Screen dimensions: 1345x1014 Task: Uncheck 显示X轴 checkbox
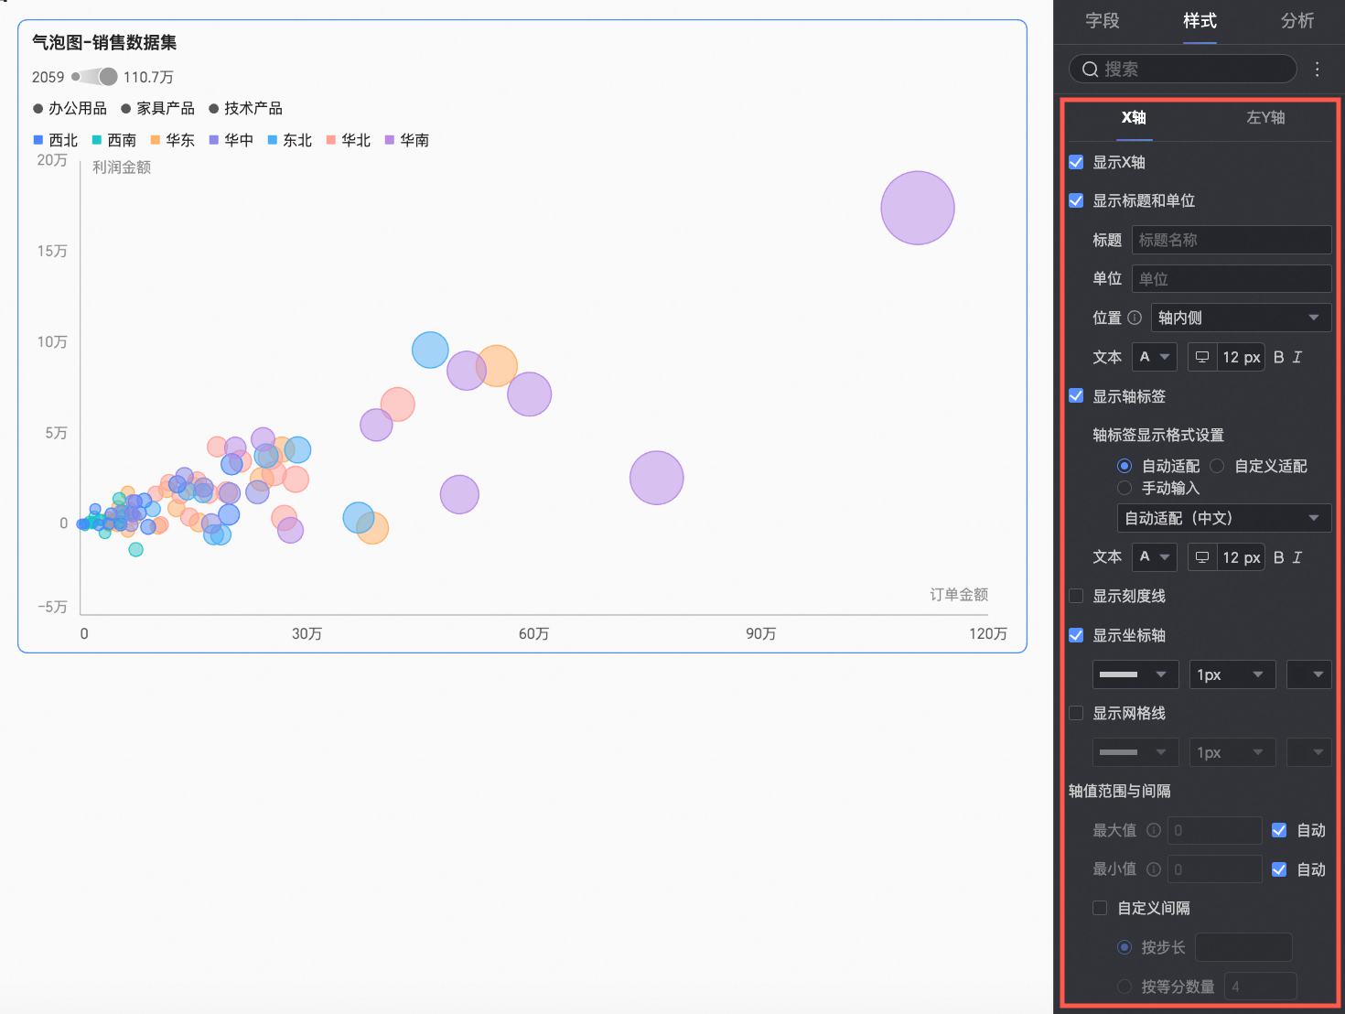(x=1076, y=162)
